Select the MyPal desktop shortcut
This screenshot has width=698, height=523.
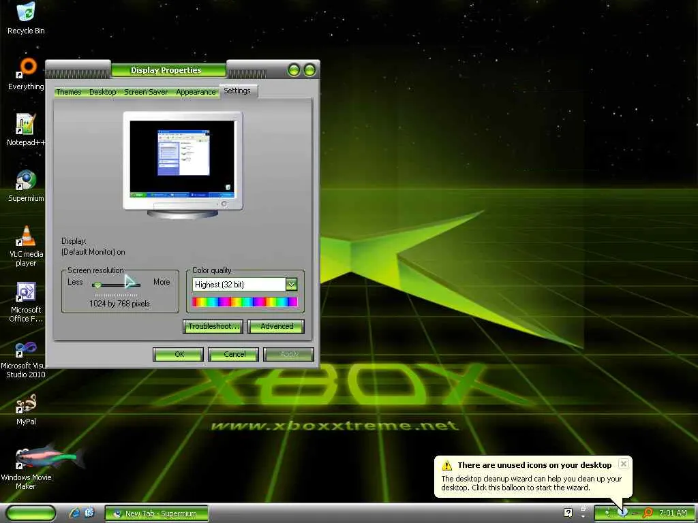coord(26,409)
